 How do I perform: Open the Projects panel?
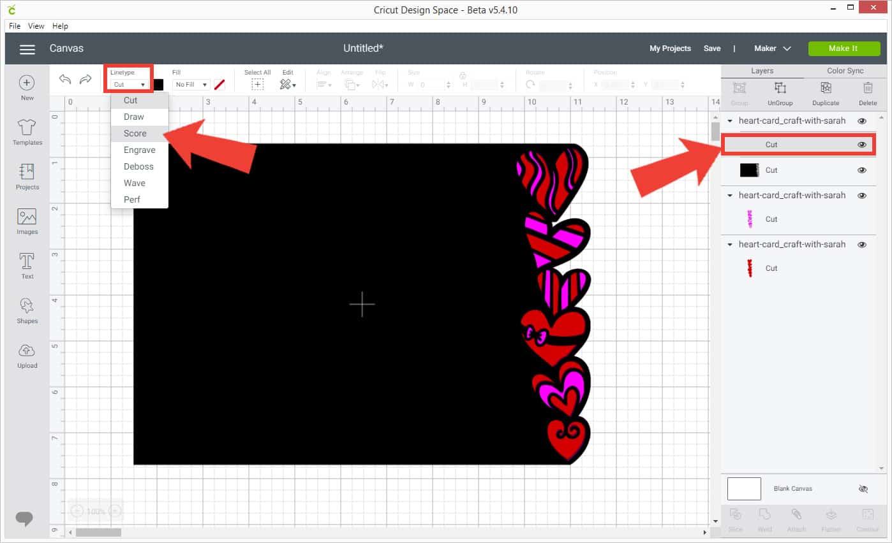[27, 177]
